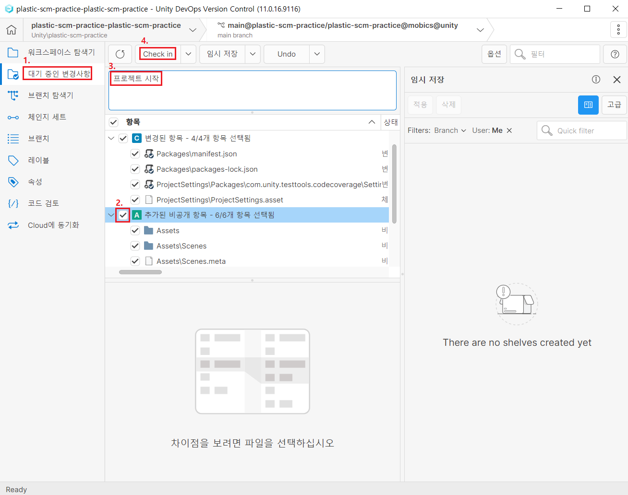The image size is (628, 495).
Task: Expand the main branch selector dropdown
Action: pos(480,30)
